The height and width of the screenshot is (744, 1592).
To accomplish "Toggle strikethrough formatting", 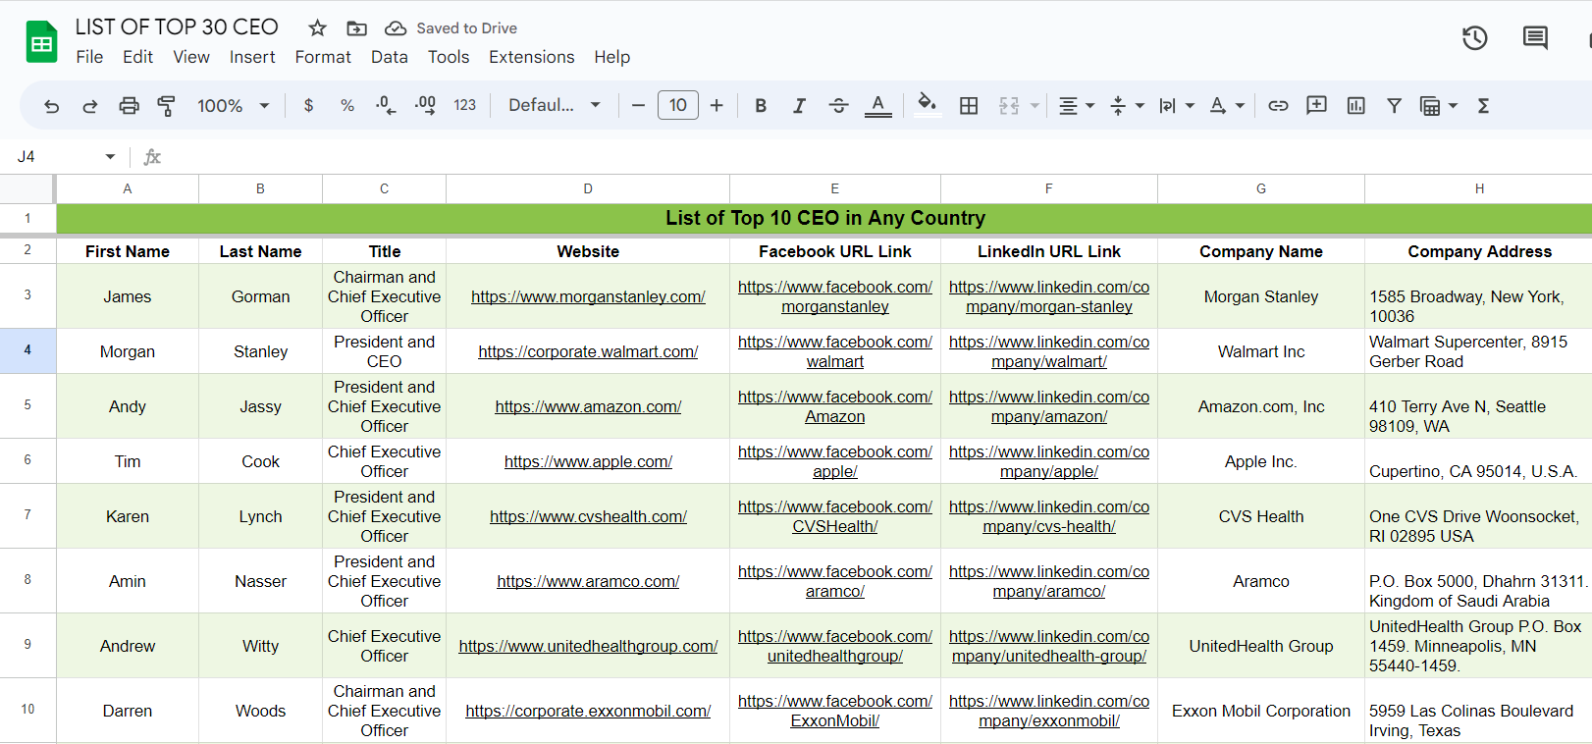I will coord(838,105).
